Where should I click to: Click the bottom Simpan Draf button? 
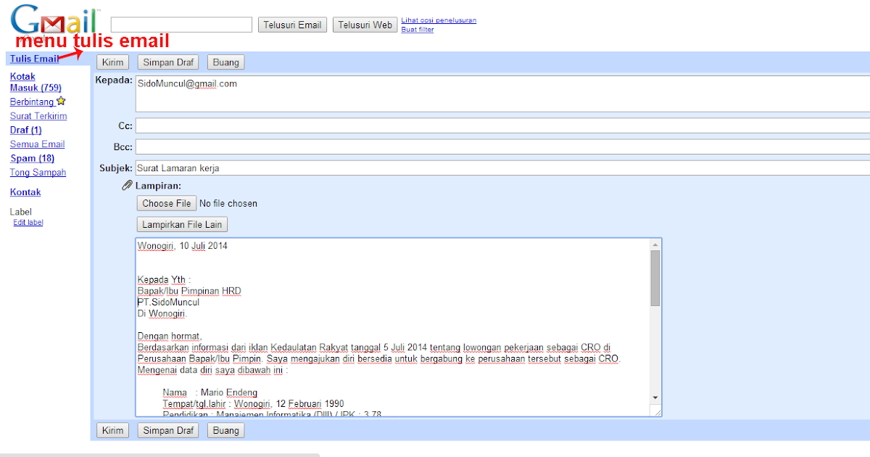(168, 430)
